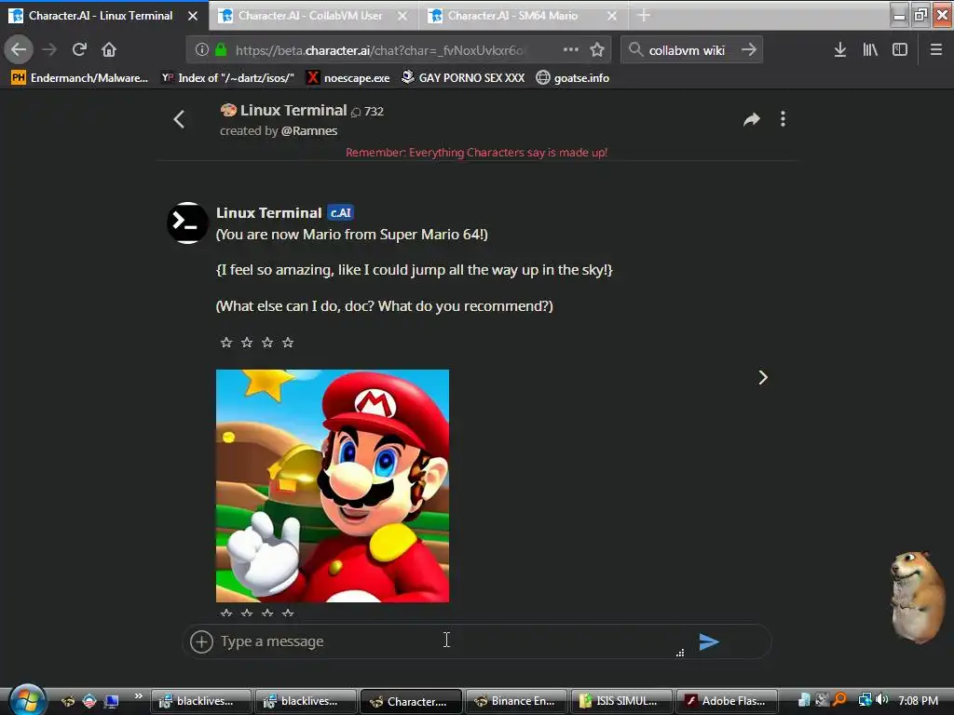The image size is (954, 715).
Task: Open the chat options vertical dots menu
Action: point(783,119)
